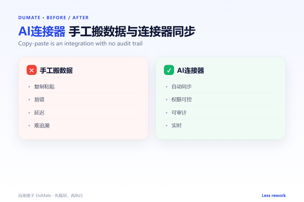Image resolution: width=304 pixels, height=202 pixels.
Task: Click the 'Less rework' footer label
Action: pos(274,195)
